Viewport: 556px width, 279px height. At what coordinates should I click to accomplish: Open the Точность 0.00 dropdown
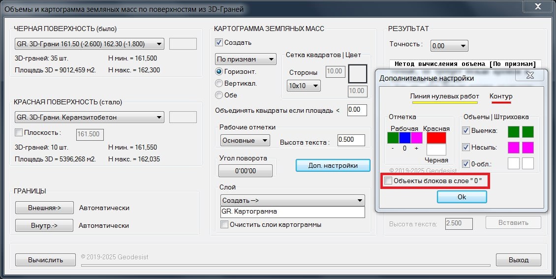(449, 46)
